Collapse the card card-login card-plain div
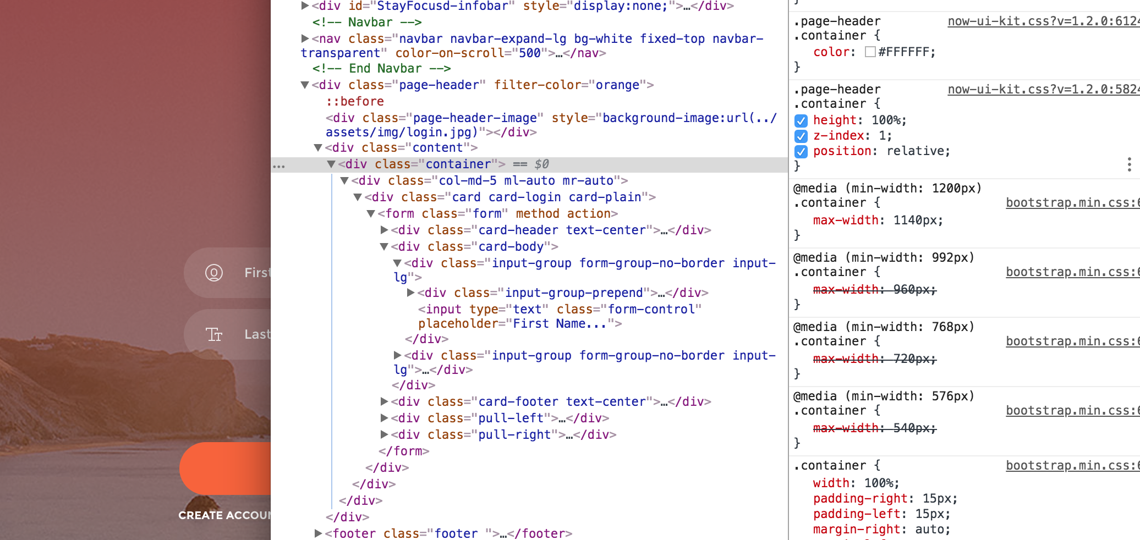The height and width of the screenshot is (540, 1140). [358, 197]
